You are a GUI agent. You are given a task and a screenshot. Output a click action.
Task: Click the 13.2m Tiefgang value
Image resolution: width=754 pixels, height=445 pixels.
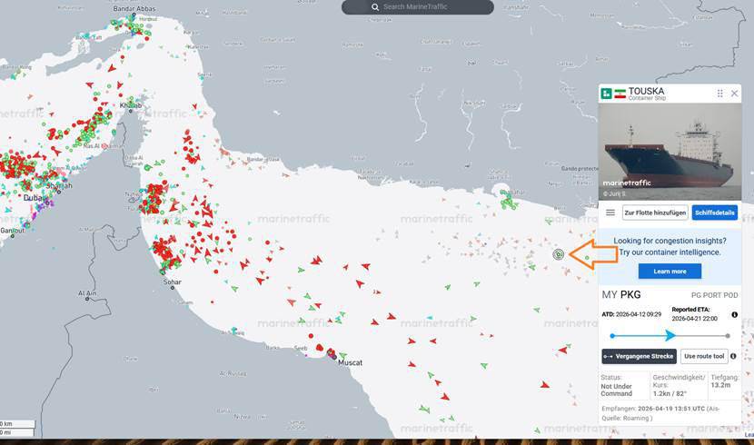tap(720, 385)
